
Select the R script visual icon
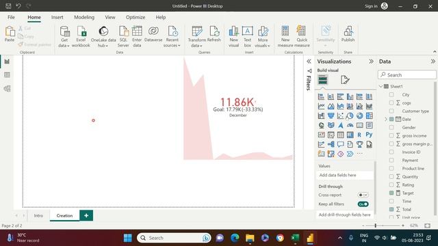point(359,135)
